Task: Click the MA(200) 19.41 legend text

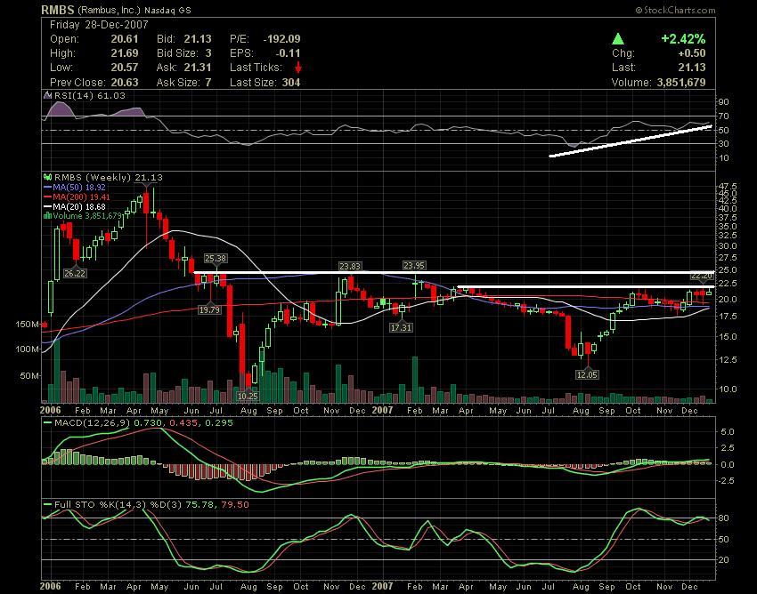Action: (x=82, y=197)
